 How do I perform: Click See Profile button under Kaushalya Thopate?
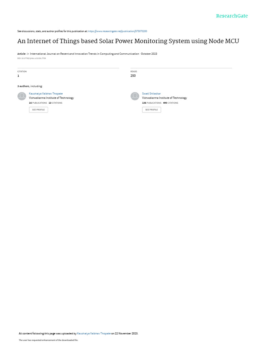pos(38,110)
